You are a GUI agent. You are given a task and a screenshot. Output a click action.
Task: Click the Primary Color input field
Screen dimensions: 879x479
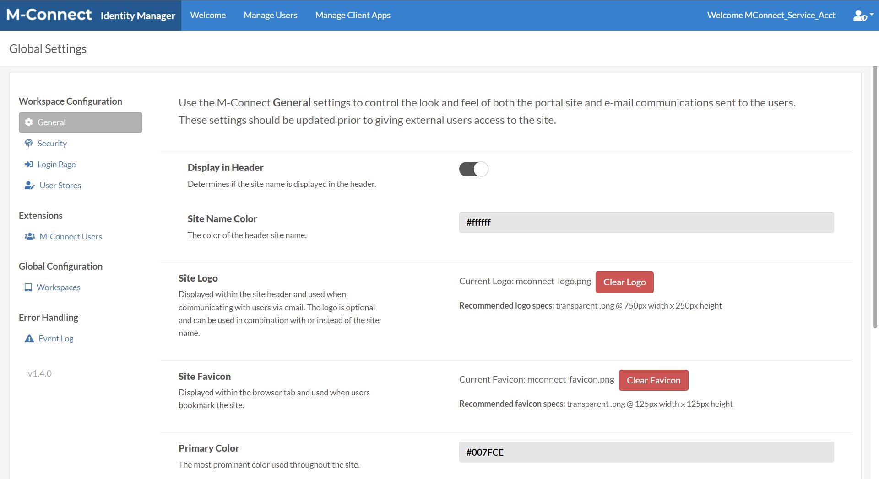click(646, 452)
